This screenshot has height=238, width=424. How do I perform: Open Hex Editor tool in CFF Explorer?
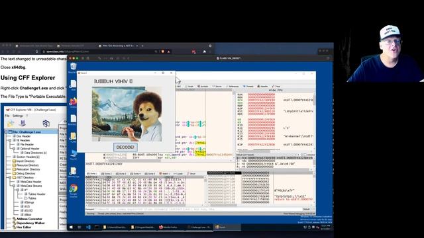pyautogui.click(x=22, y=227)
